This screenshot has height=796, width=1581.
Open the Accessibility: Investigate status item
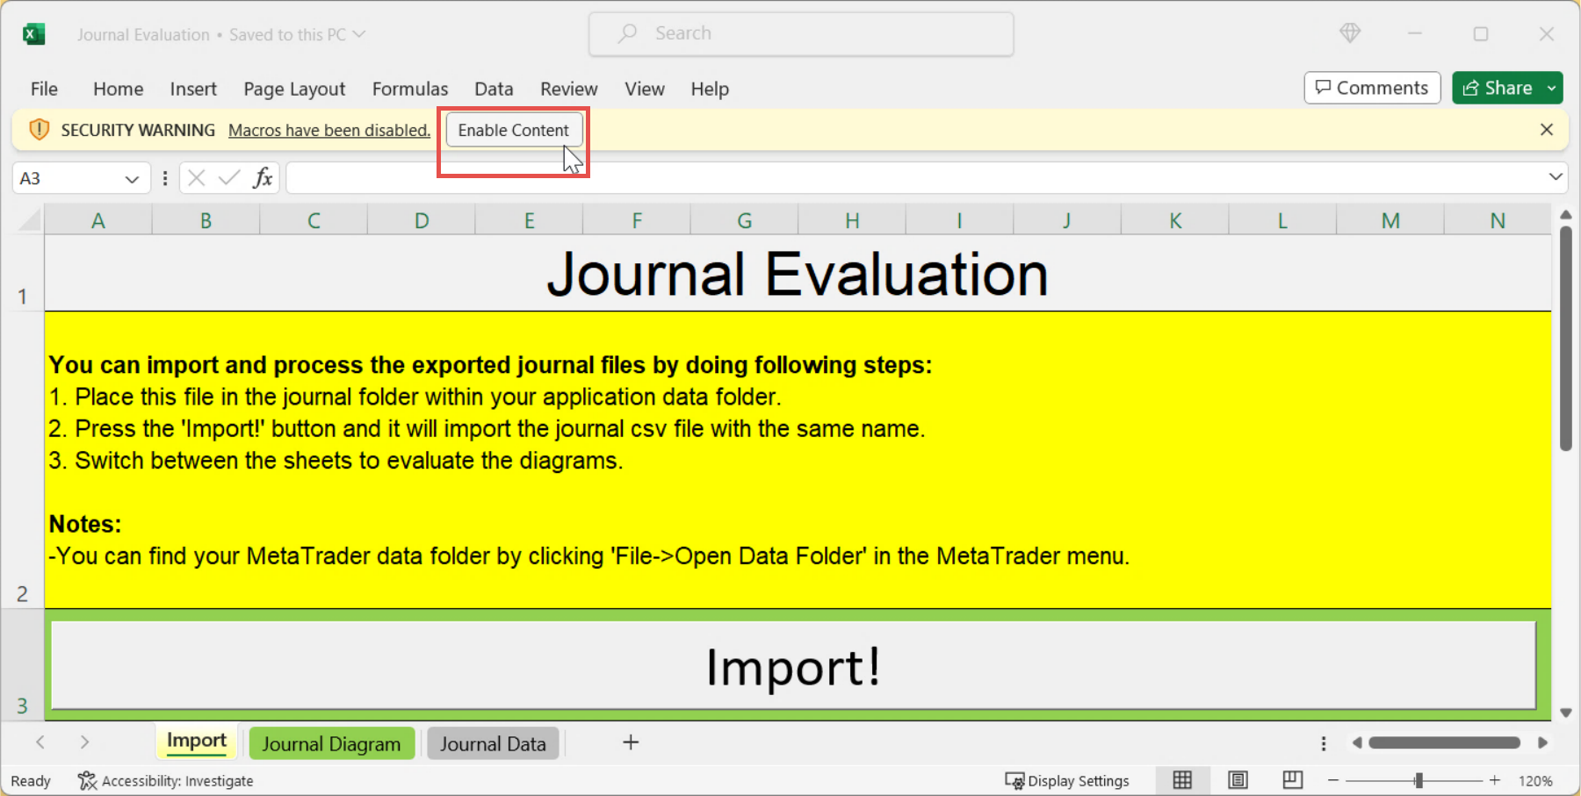click(165, 780)
